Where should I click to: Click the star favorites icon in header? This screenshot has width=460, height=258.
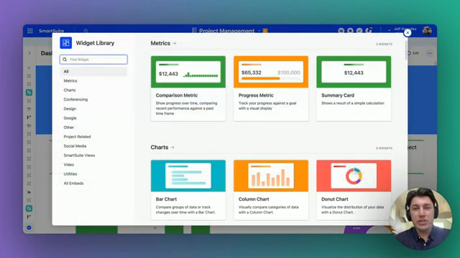tap(350, 31)
